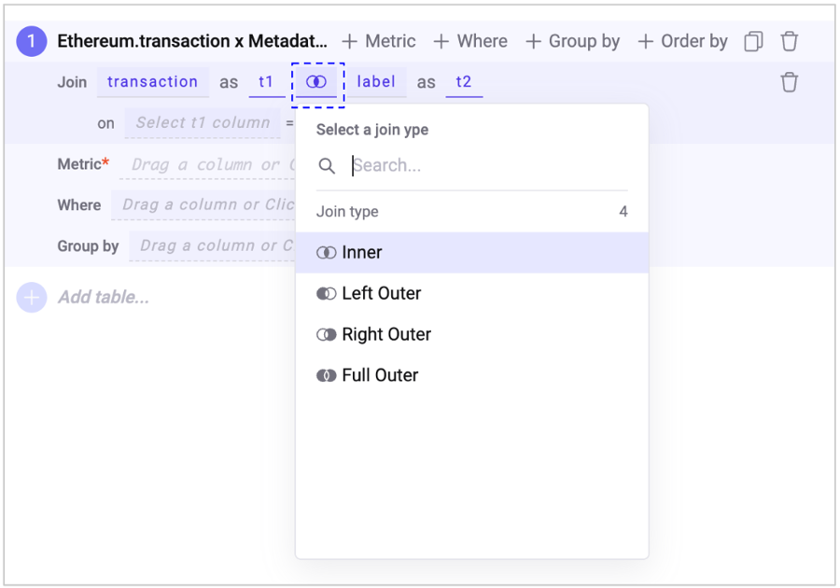Focus the join type Search field
The width and height of the screenshot is (840, 588).
click(485, 166)
